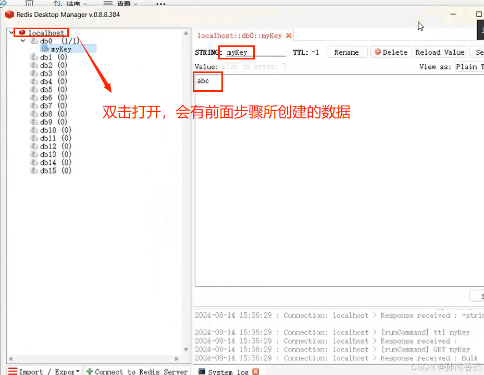Click the db14 database icon
This screenshot has height=375, width=484.
coord(34,162)
